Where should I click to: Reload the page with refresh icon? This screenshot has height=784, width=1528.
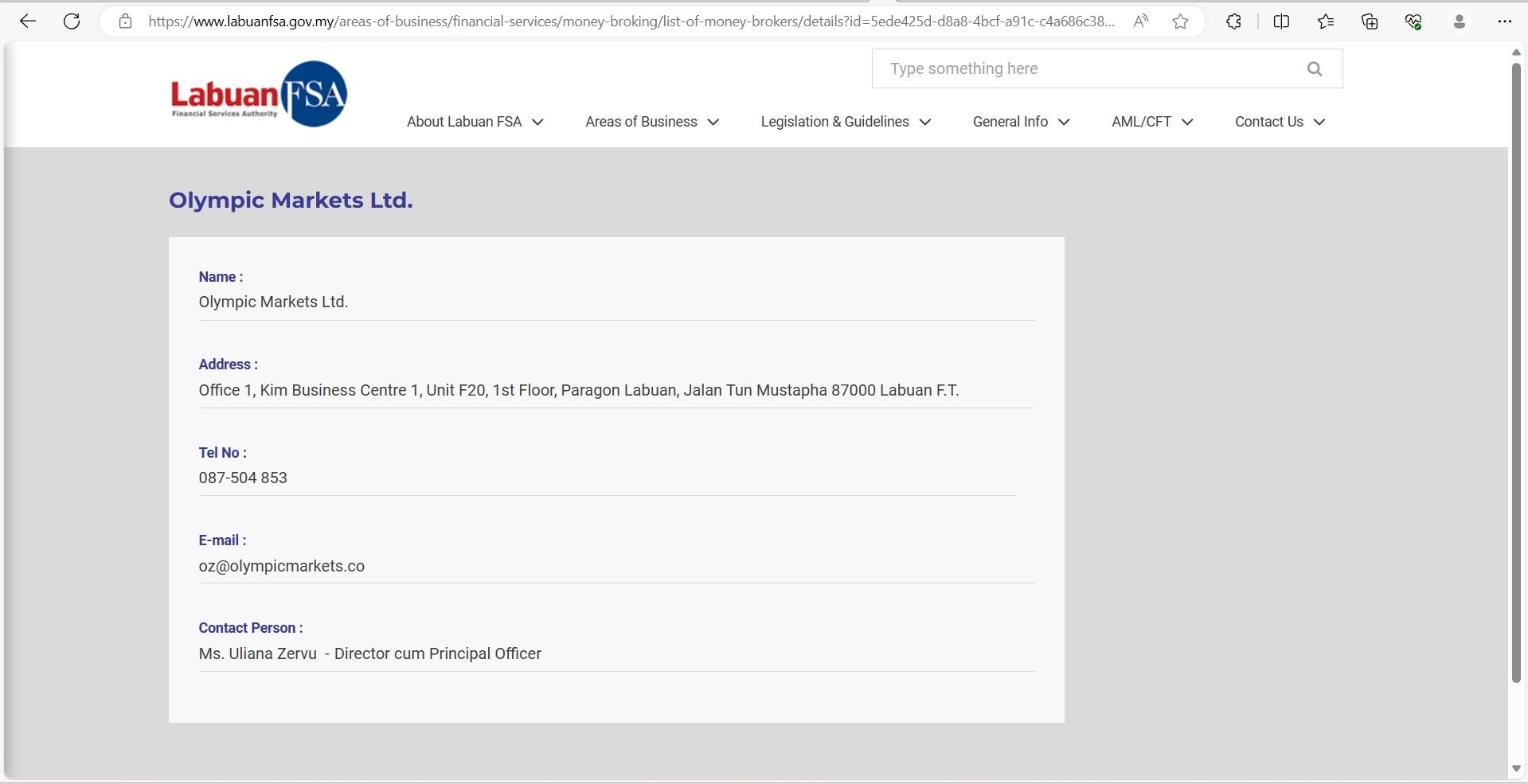[72, 21]
